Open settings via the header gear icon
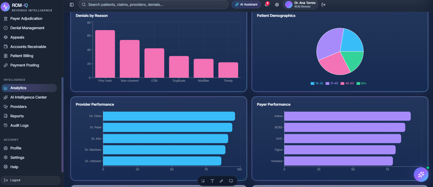 point(277,5)
